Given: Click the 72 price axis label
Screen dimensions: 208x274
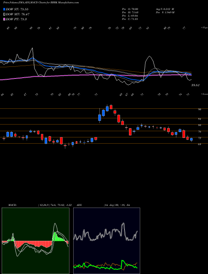Looking at the screenshot, I should tap(199, 138).
